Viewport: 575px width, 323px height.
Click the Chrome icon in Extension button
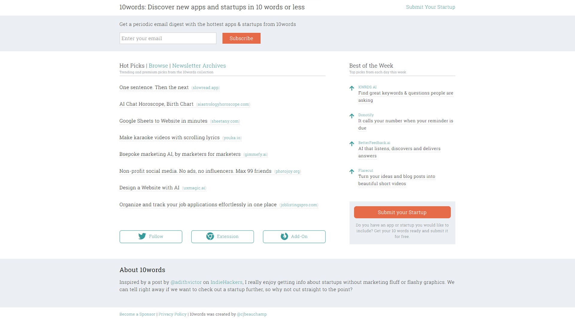click(210, 236)
